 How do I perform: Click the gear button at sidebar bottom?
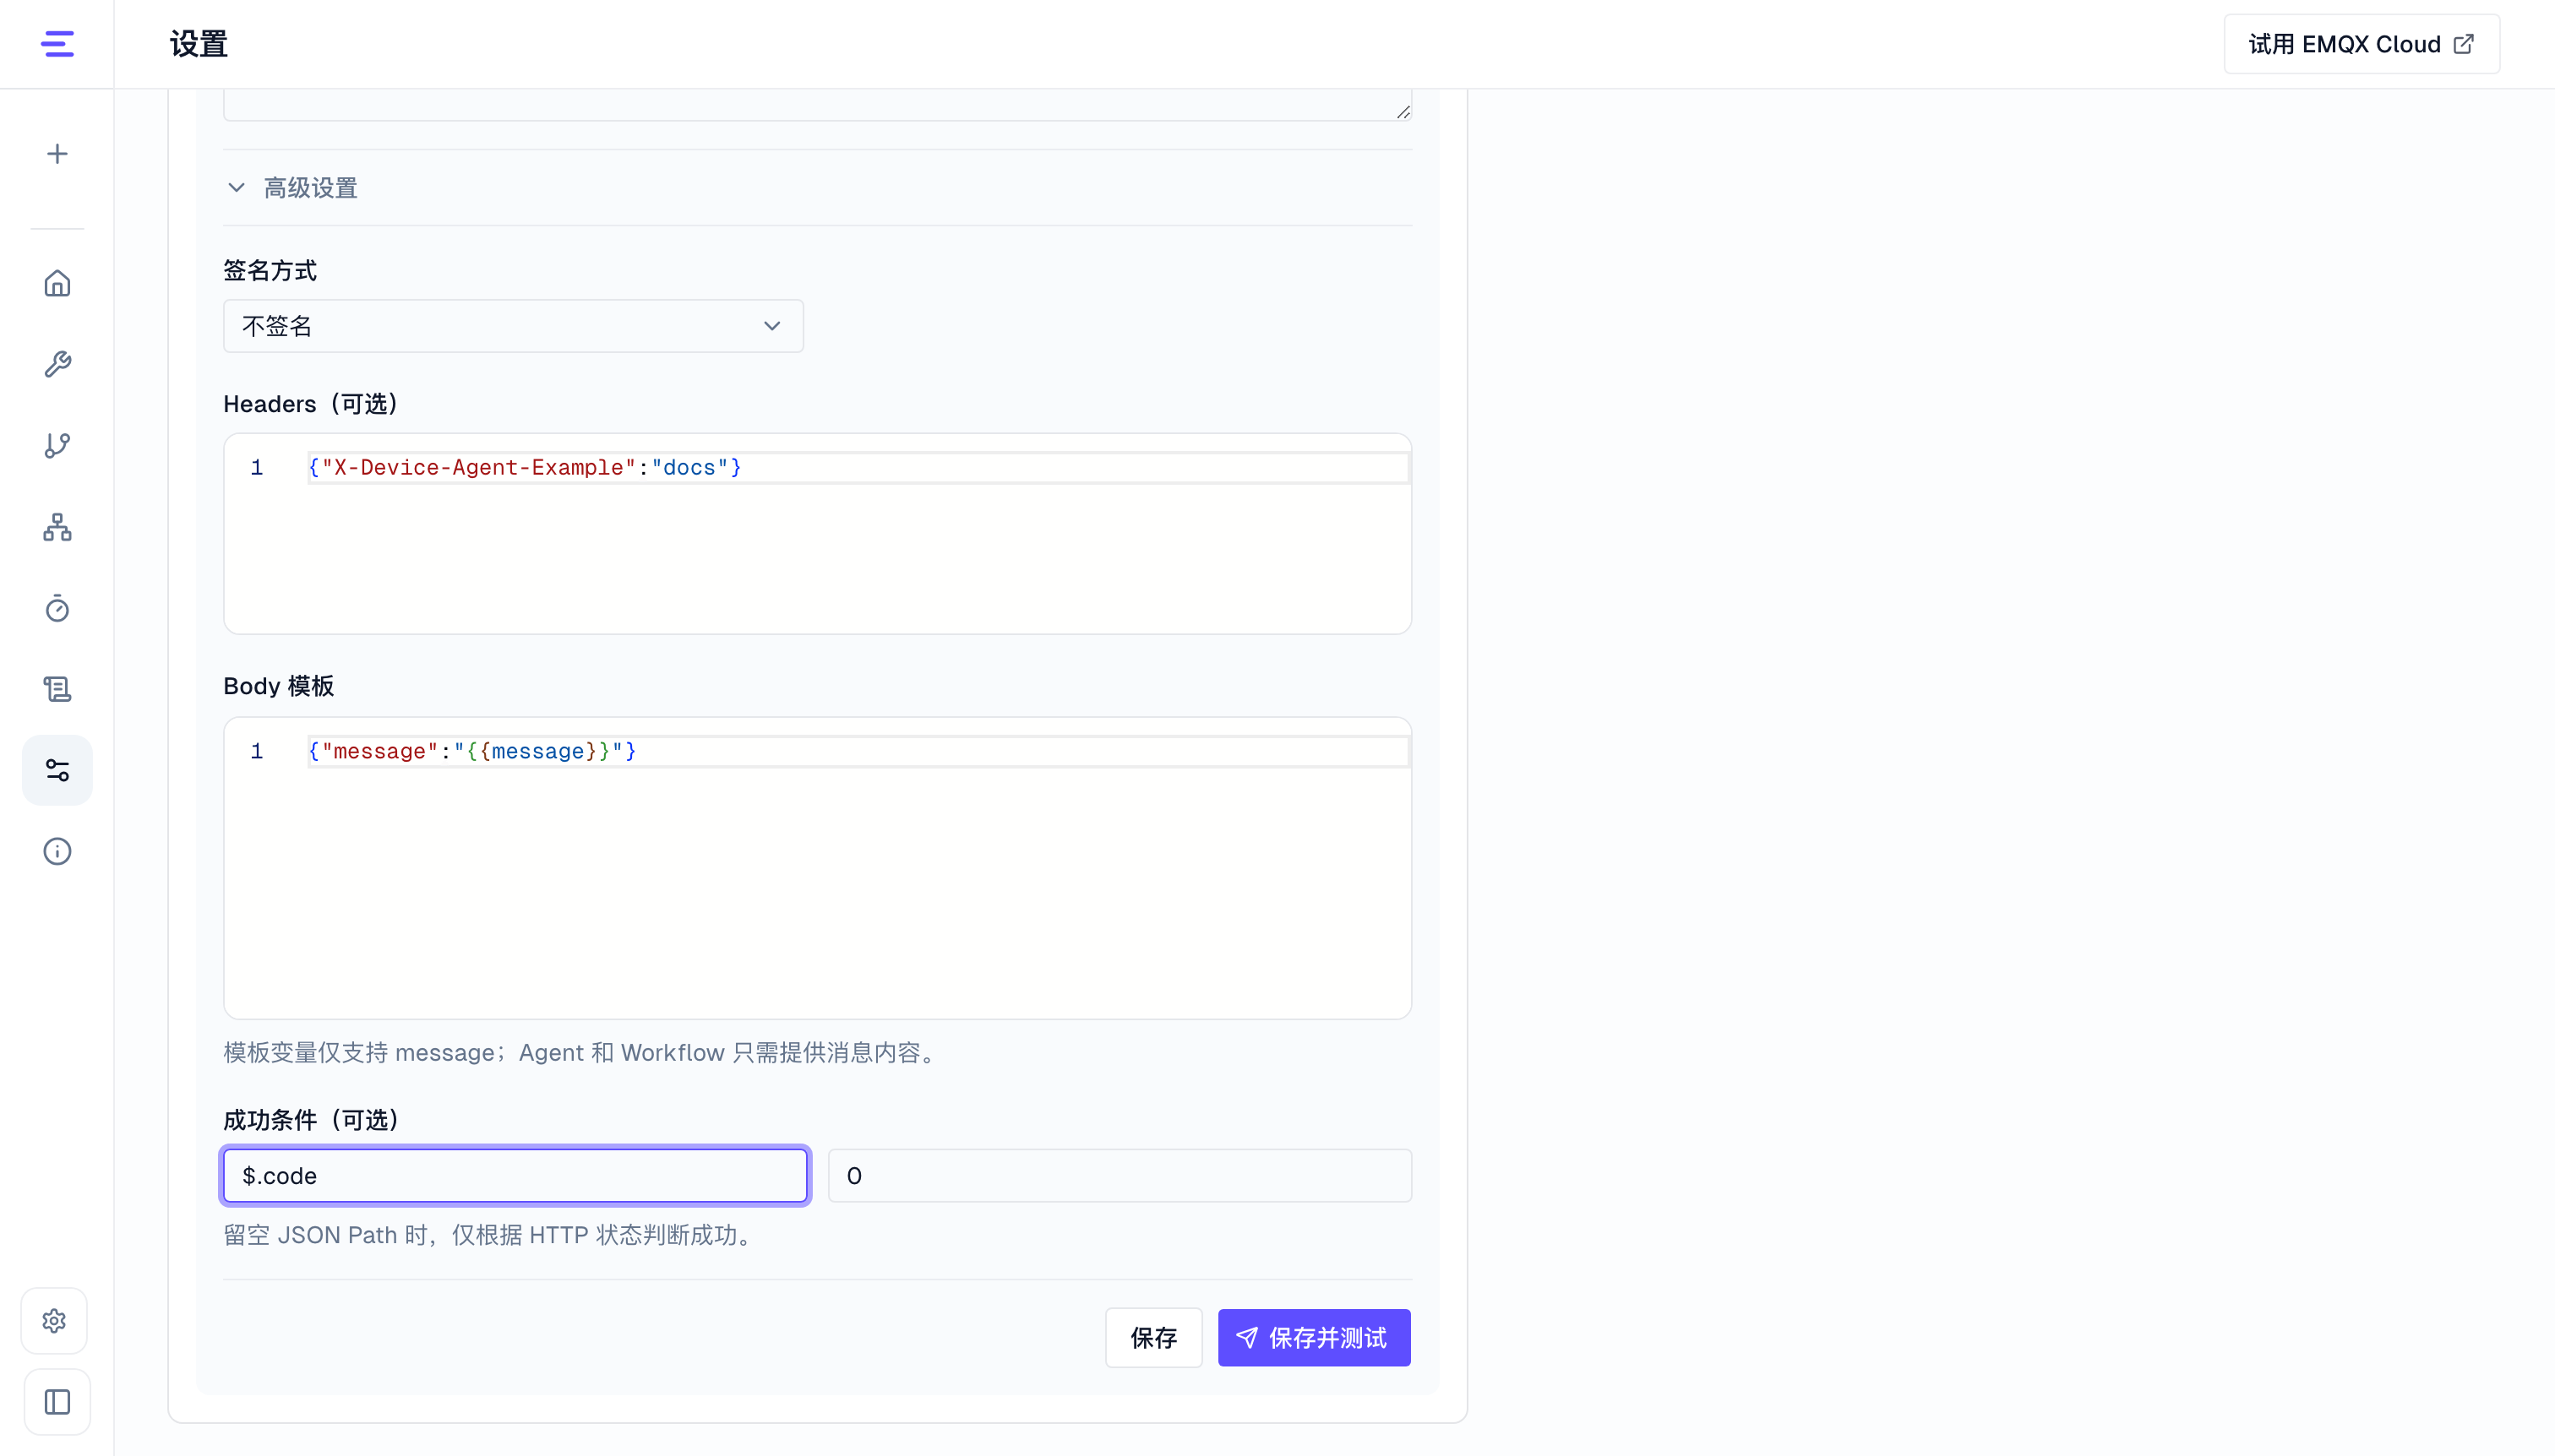54,1321
